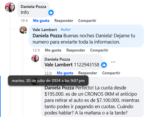Click 'Compartir' under the phone number reply
Screen dimensions: 145x117
(x=111, y=73)
